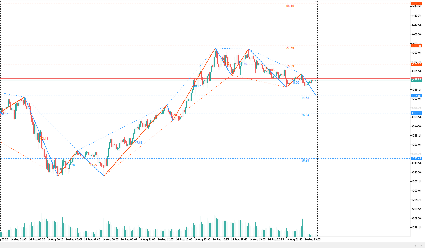
Task: Click the 14 Aug 07:05 time label
Action: (92, 239)
